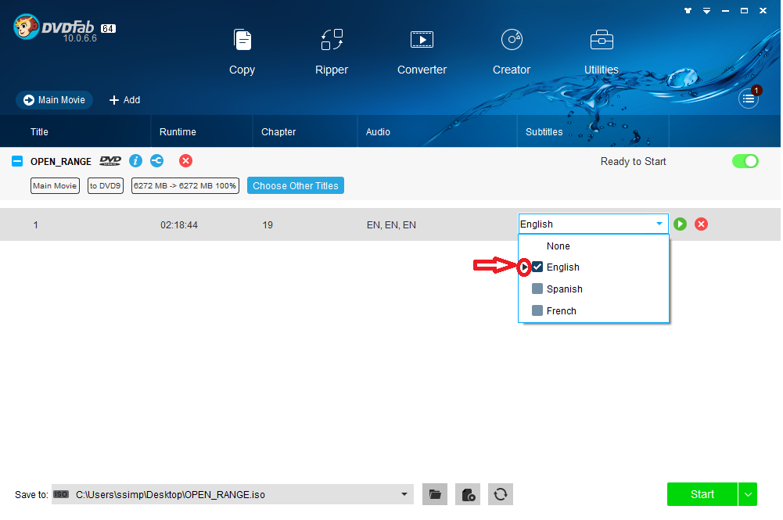Image resolution: width=783 pixels, height=520 pixels.
Task: Click the Subtitles column header
Action: pyautogui.click(x=544, y=132)
